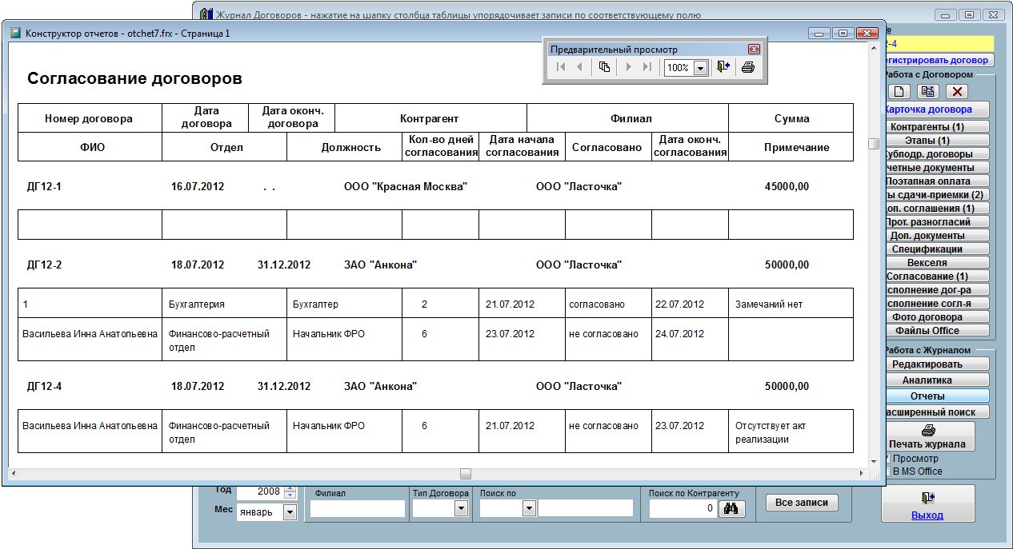This screenshot has width=1013, height=549.
Task: Expand the Мес month dropdown
Action: 289,511
